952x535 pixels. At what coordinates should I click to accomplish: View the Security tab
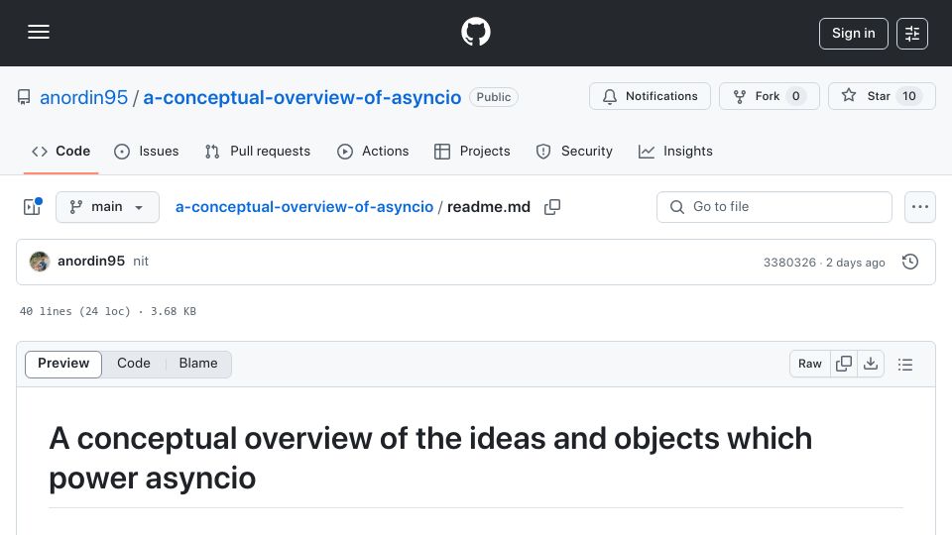click(574, 151)
